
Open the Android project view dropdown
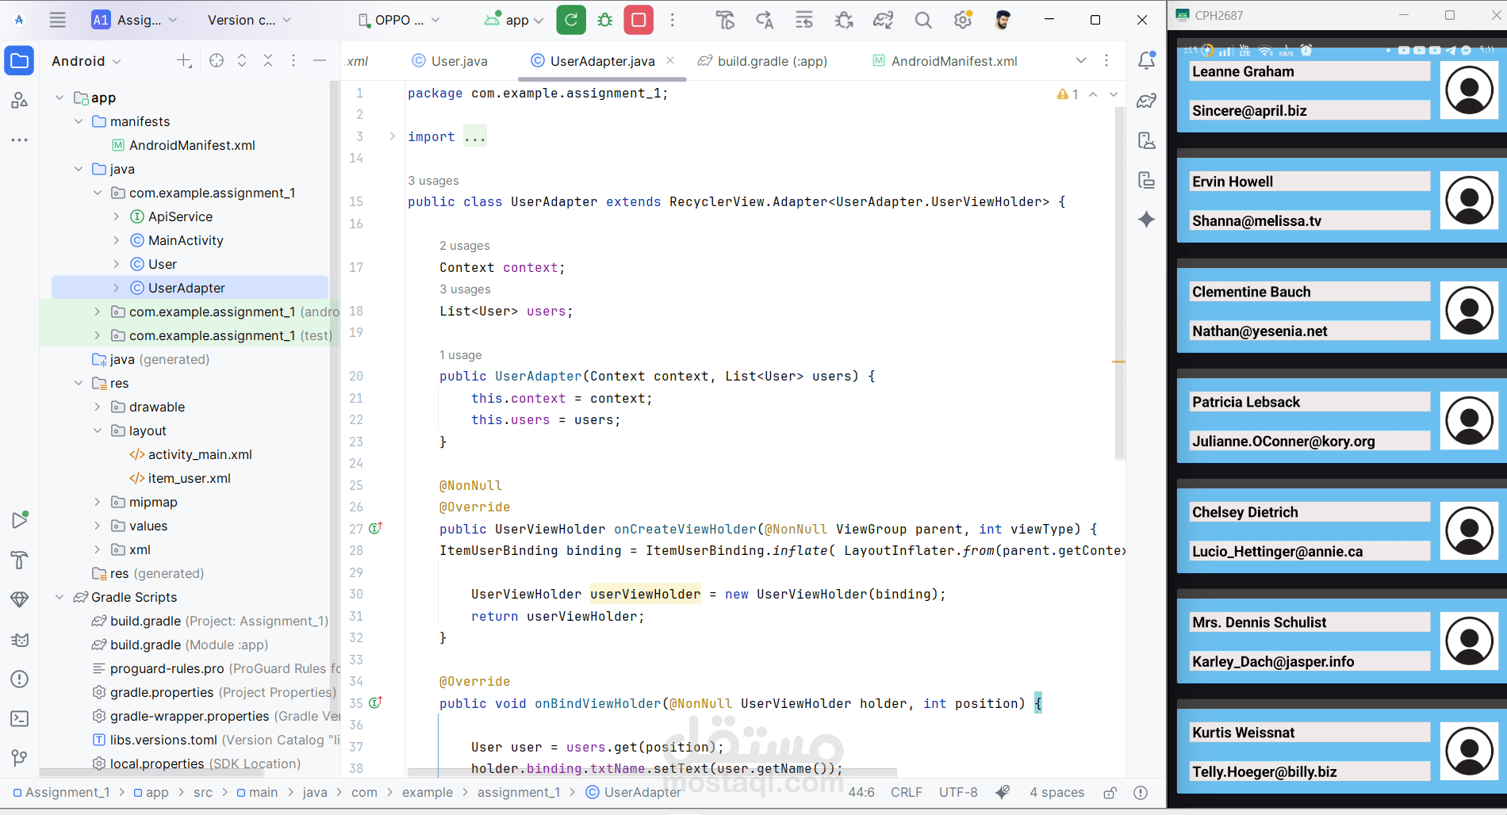(x=86, y=61)
